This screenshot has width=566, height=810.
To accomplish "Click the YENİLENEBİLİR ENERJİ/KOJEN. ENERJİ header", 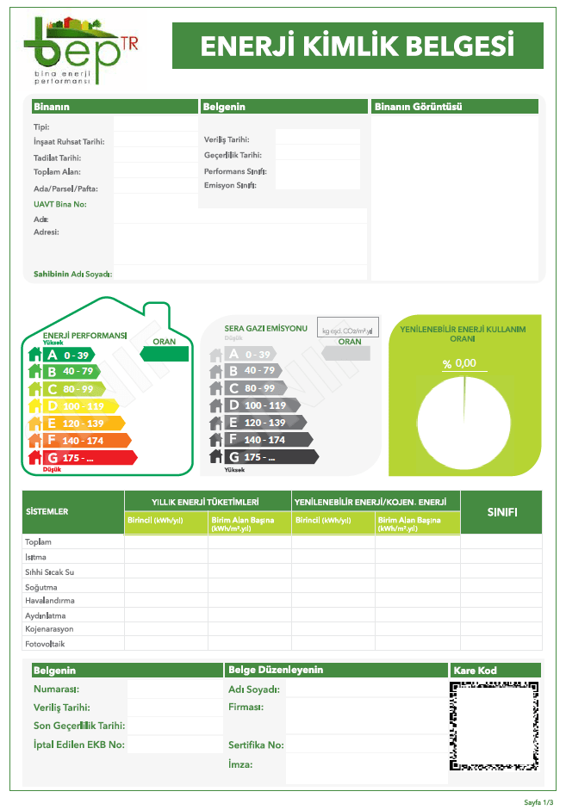I will point(376,502).
